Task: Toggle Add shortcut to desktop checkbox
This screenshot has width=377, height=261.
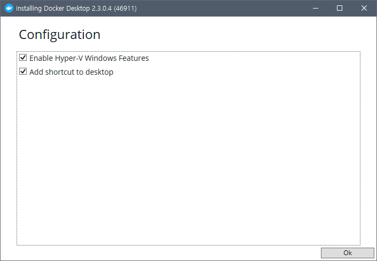Action: [x=23, y=72]
